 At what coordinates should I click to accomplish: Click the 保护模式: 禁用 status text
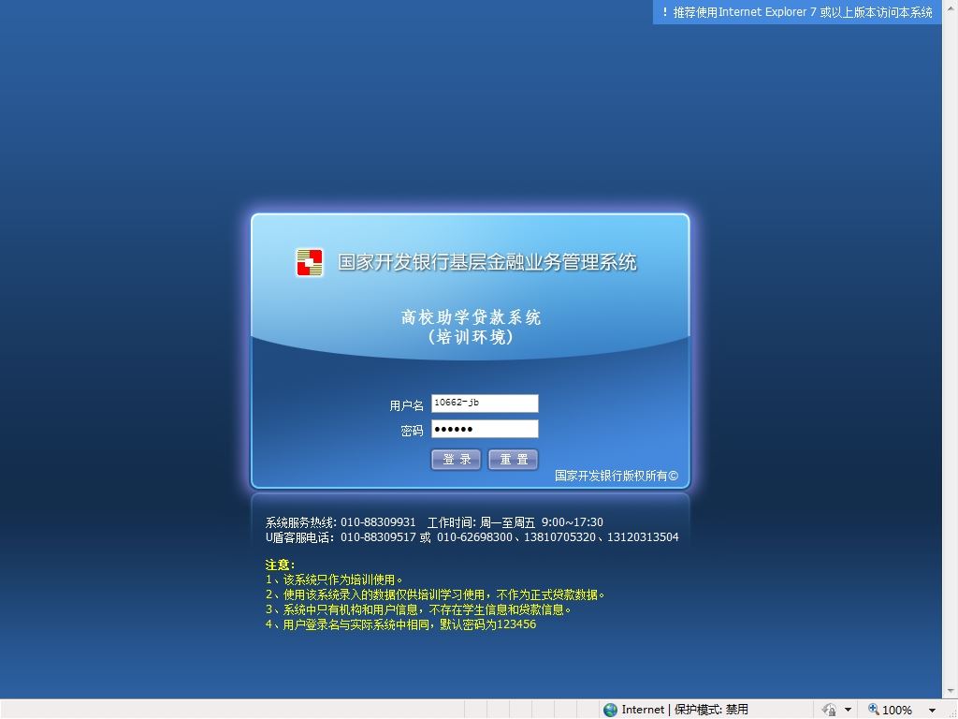click(x=711, y=710)
